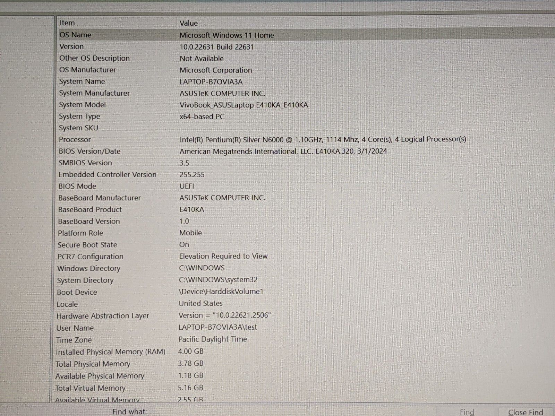This screenshot has height=416, width=555.
Task: Select the System Name row
Action: (82, 81)
